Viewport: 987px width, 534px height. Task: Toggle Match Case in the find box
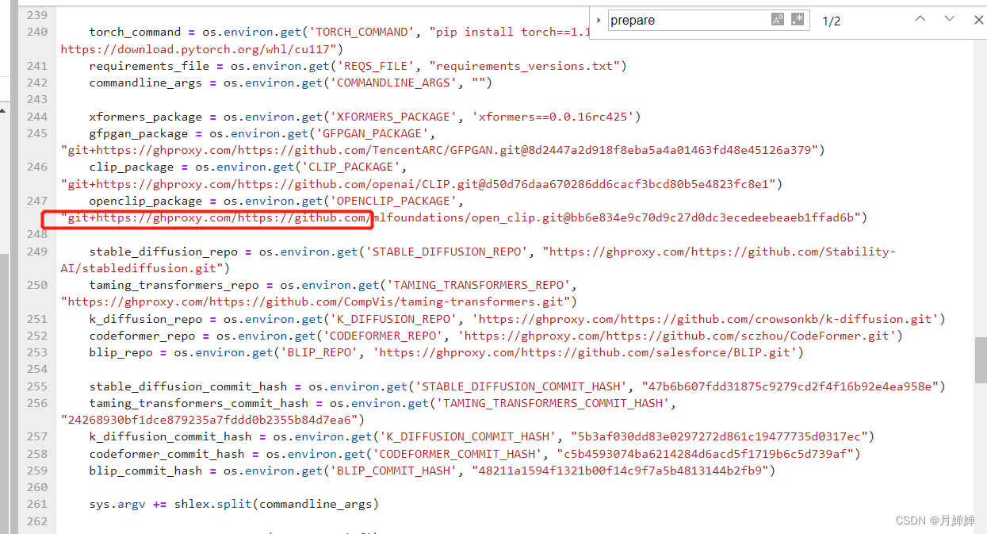(x=778, y=20)
